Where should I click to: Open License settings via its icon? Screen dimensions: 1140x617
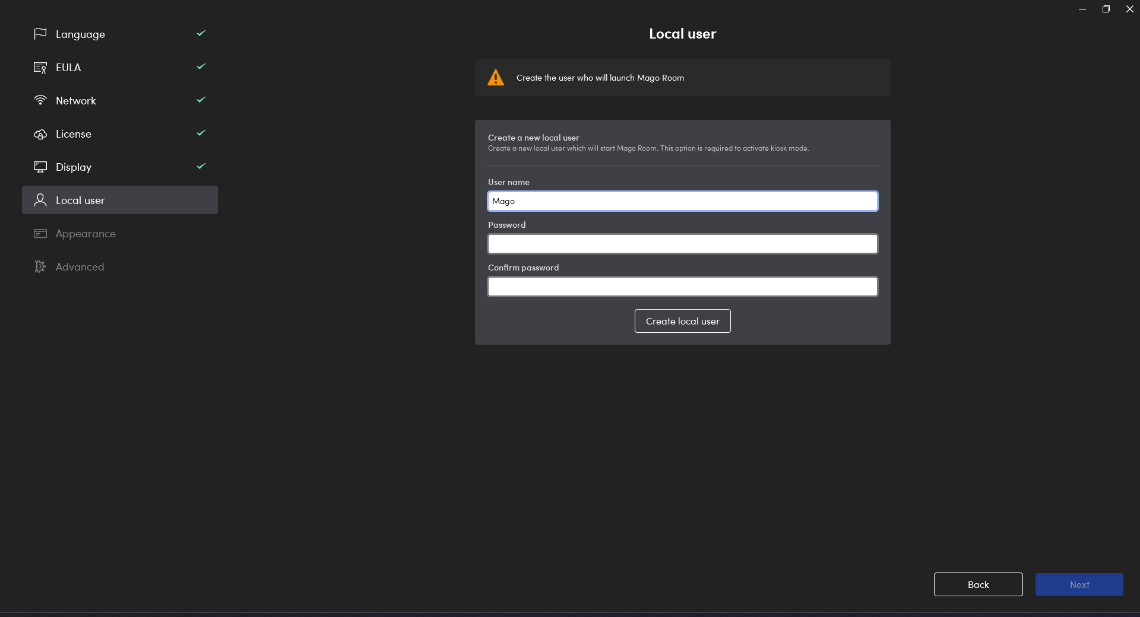coord(40,133)
